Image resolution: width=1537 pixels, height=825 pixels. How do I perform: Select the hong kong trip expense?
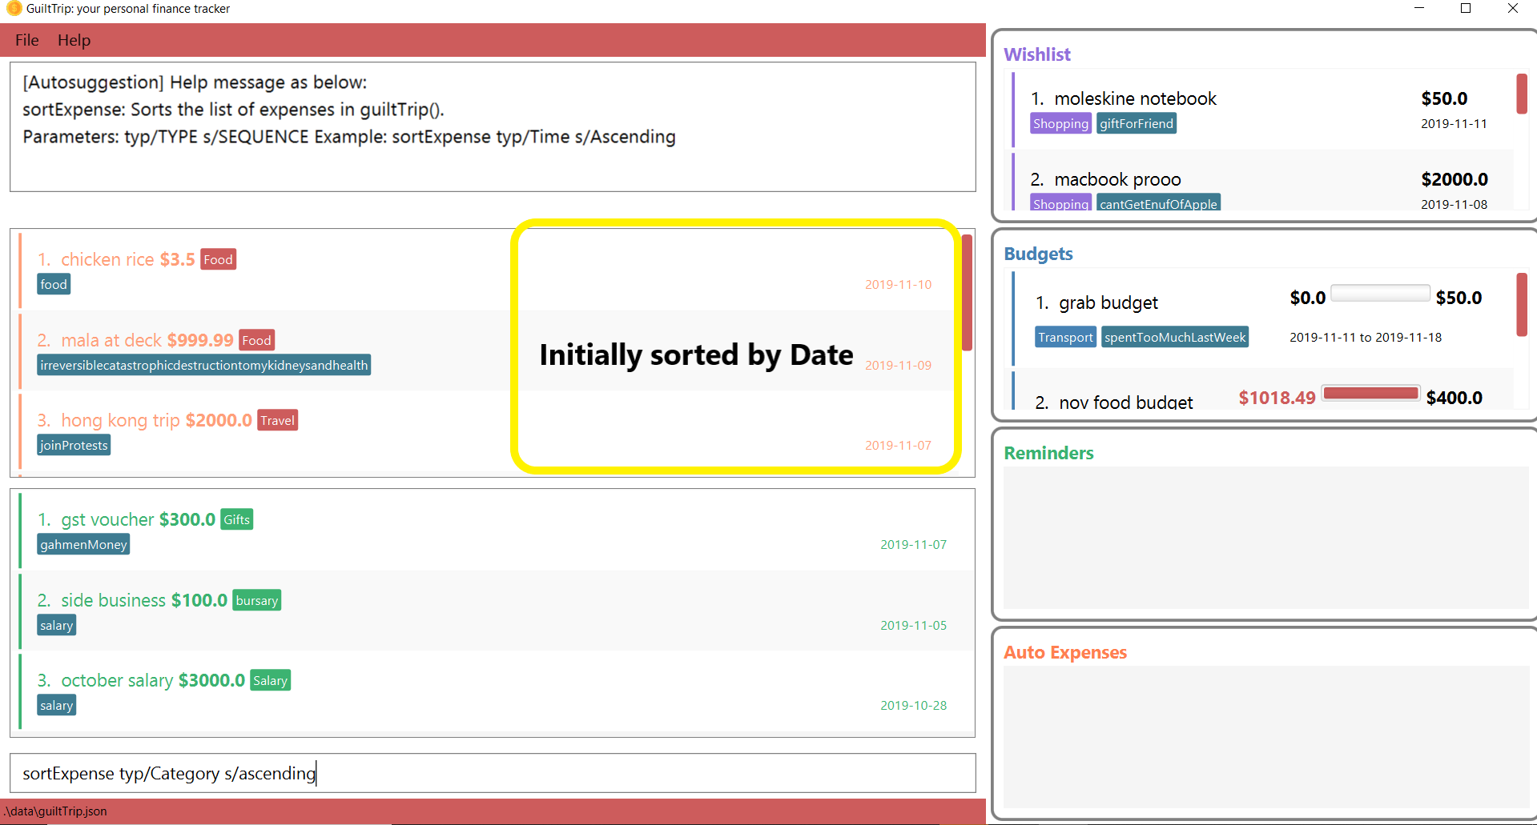(x=489, y=431)
